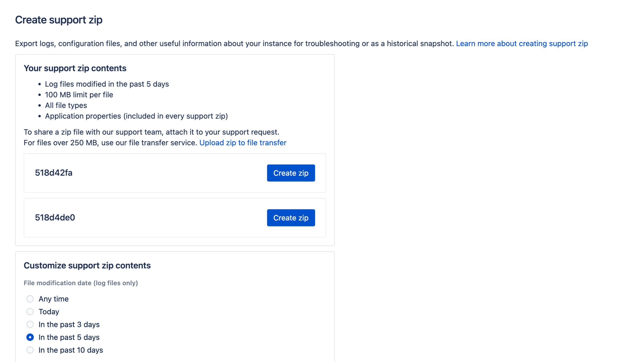Click the Customize support zip contents heading

click(87, 266)
